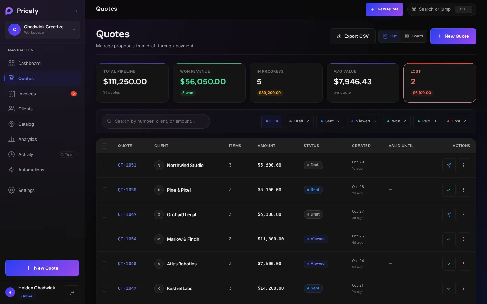Screen dimensions: 487x304
Task: Click the Holden Chadwick avatar icon
Action: coord(10,292)
